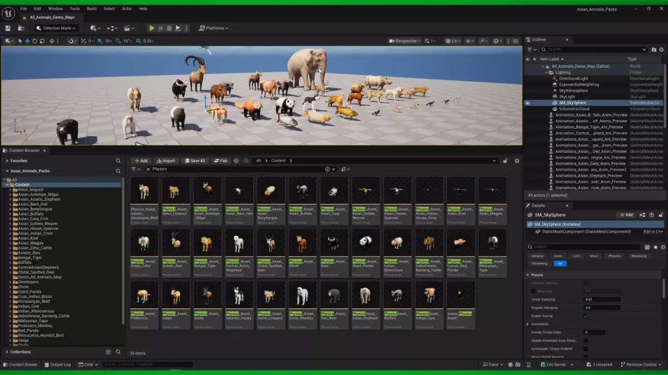Screen dimensions: 668x375
Task: Toggle the Enable Gravity checkbox
Action: point(585,316)
